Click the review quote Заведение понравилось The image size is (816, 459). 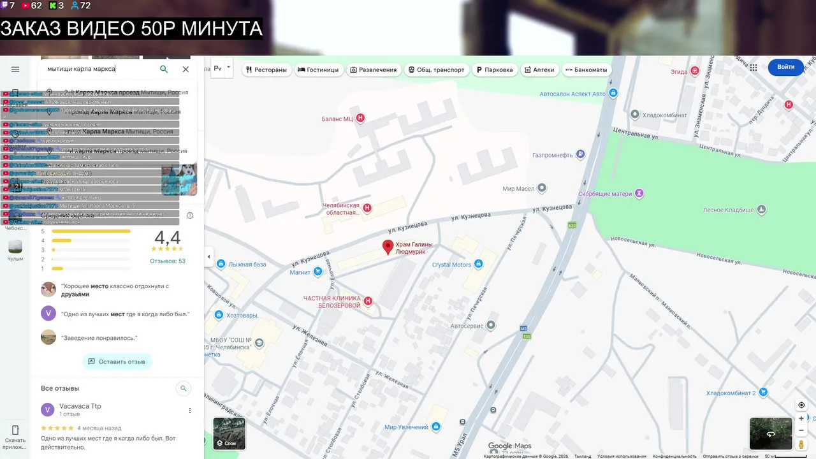pyautogui.click(x=99, y=338)
